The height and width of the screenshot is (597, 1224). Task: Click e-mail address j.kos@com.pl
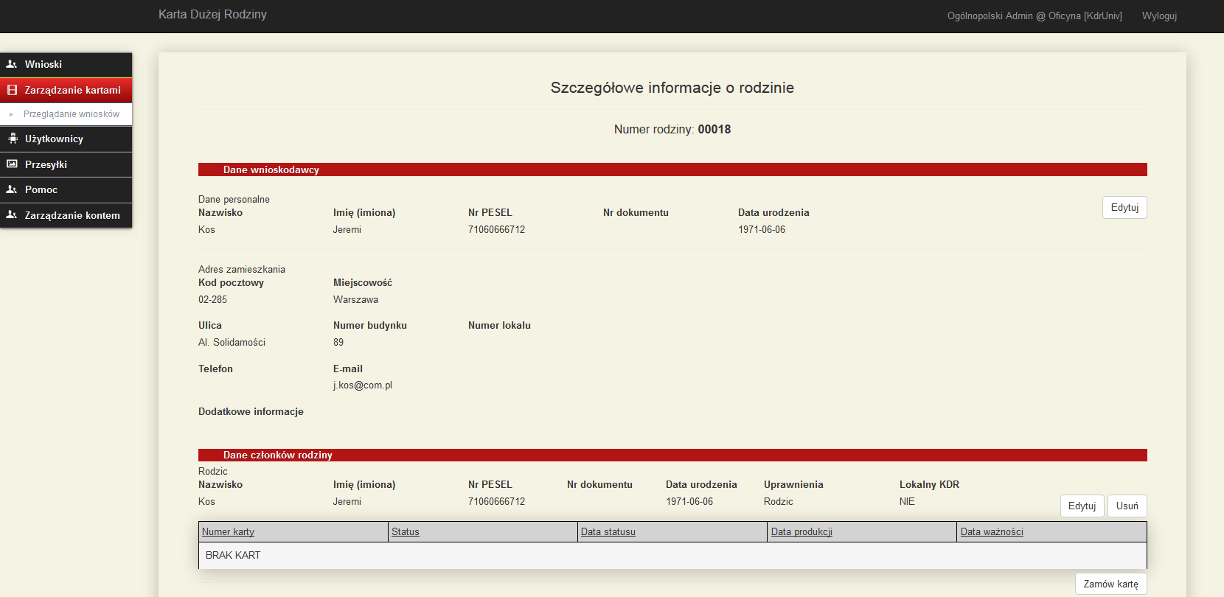(362, 385)
